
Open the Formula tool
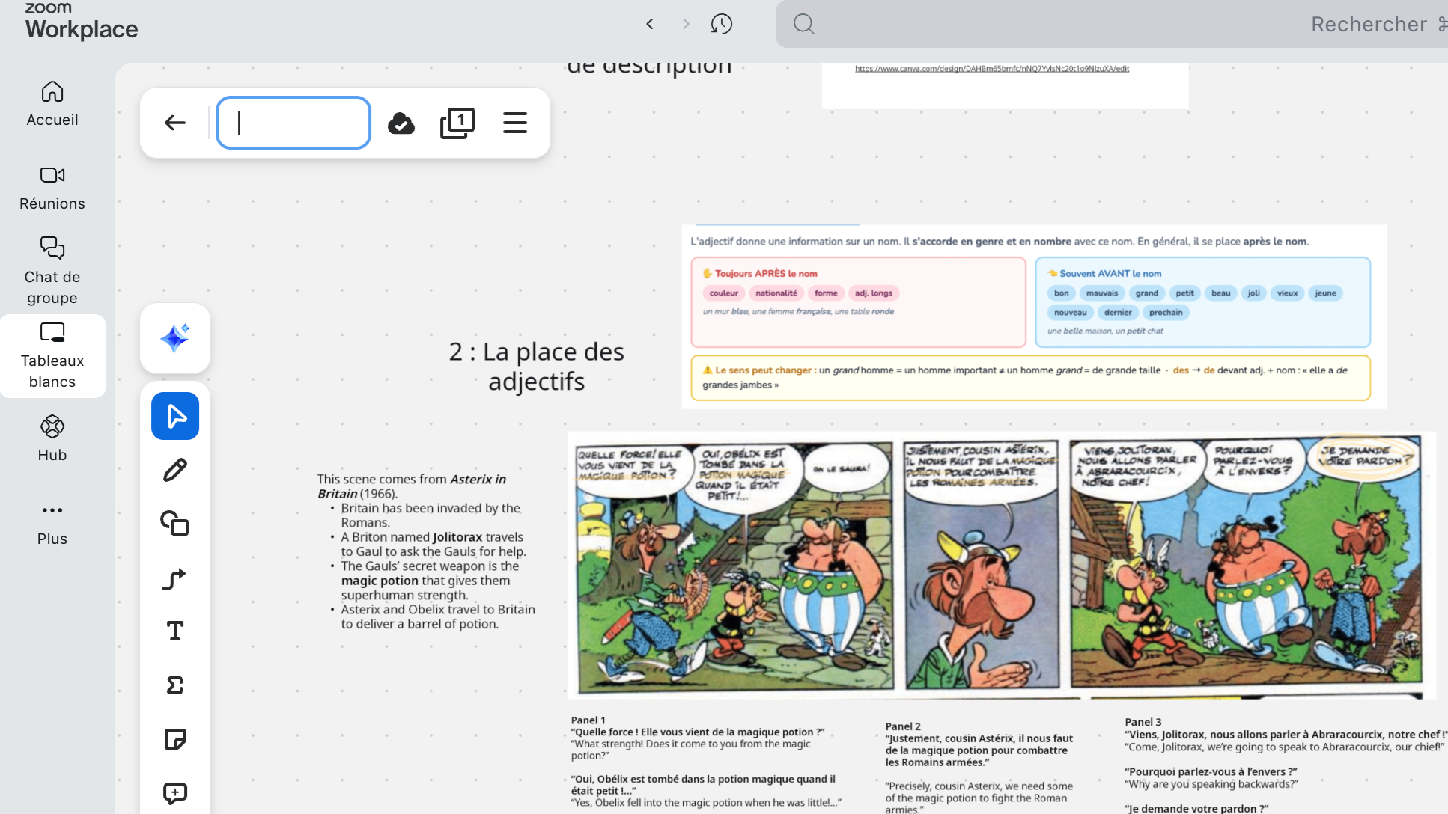coord(174,685)
